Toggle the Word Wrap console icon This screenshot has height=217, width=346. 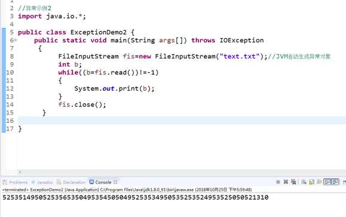coord(319,182)
